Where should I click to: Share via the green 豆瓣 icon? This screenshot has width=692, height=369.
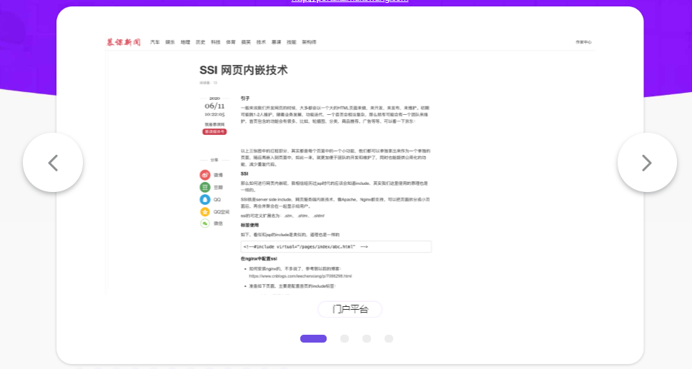point(204,188)
